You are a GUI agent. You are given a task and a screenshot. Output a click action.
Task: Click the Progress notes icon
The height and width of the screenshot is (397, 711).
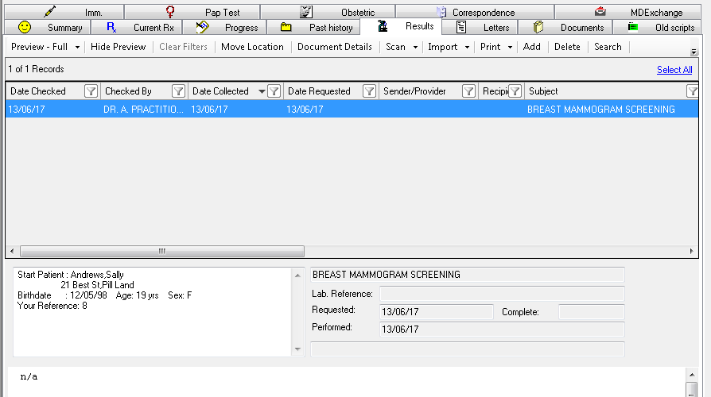tap(202, 27)
